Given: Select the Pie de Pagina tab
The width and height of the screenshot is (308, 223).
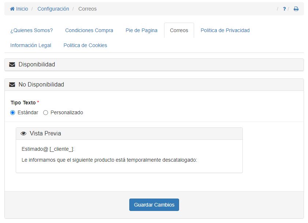Looking at the screenshot, I should click(141, 30).
